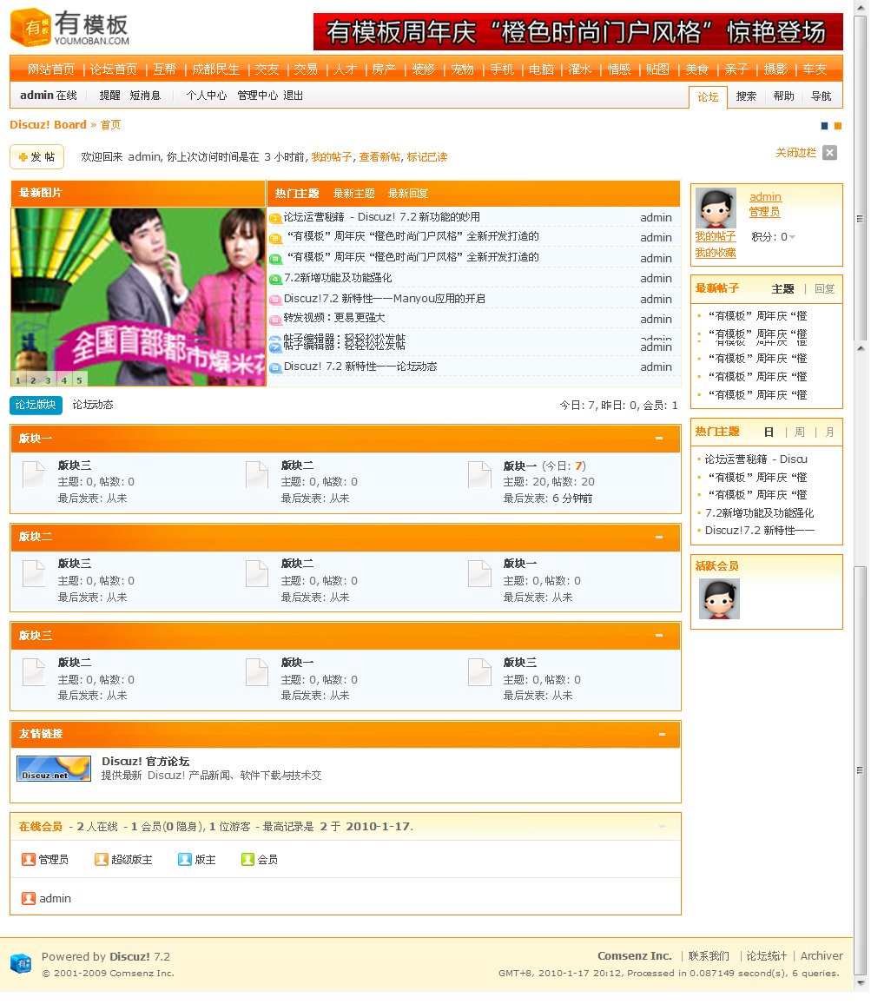Switch to 最新回复 tab
This screenshot has width=871, height=1004.
[408, 194]
